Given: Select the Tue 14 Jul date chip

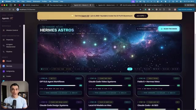Looking at the screenshot, I should pyautogui.click(x=166, y=69).
